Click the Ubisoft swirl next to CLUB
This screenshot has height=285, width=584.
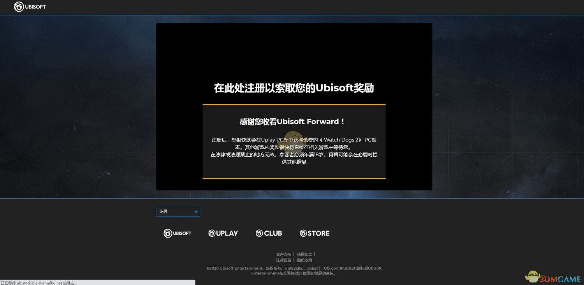(x=259, y=233)
